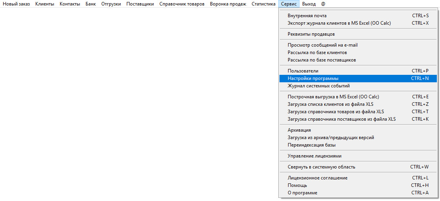Open Реквизиты продавцов
The height and width of the screenshot is (201, 440).
pos(311,34)
